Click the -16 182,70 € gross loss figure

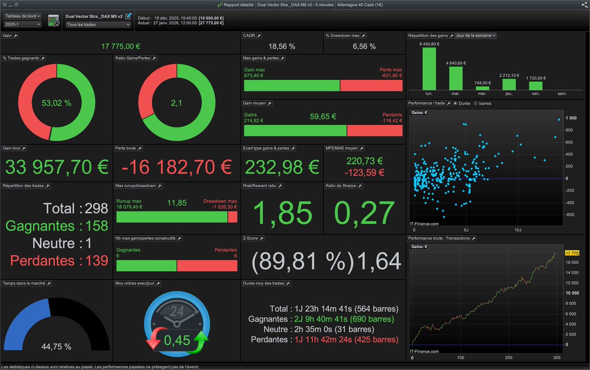[x=177, y=168]
